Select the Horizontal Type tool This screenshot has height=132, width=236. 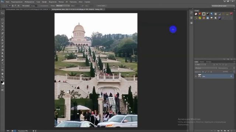(2, 63)
